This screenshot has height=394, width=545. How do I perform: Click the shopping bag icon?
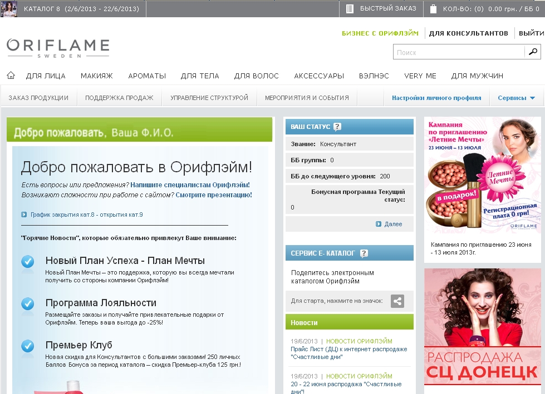click(433, 9)
